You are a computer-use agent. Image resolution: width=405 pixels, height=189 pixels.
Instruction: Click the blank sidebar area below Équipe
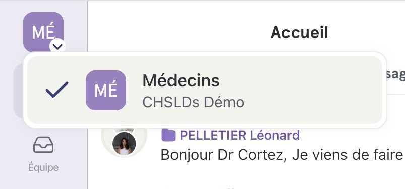(43, 181)
